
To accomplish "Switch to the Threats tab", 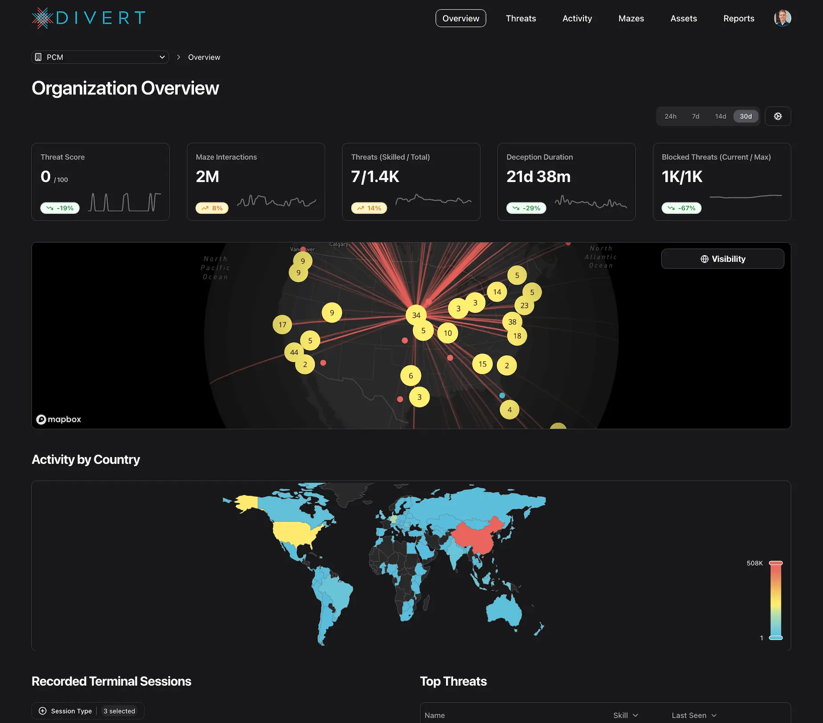I will pyautogui.click(x=521, y=18).
